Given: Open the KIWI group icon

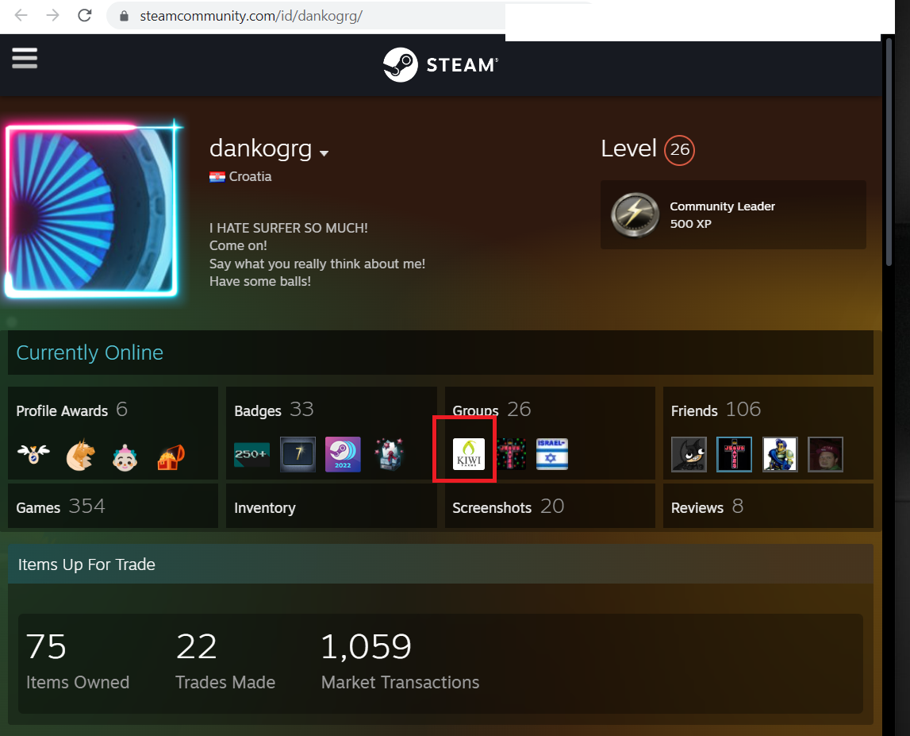Looking at the screenshot, I should tap(468, 453).
